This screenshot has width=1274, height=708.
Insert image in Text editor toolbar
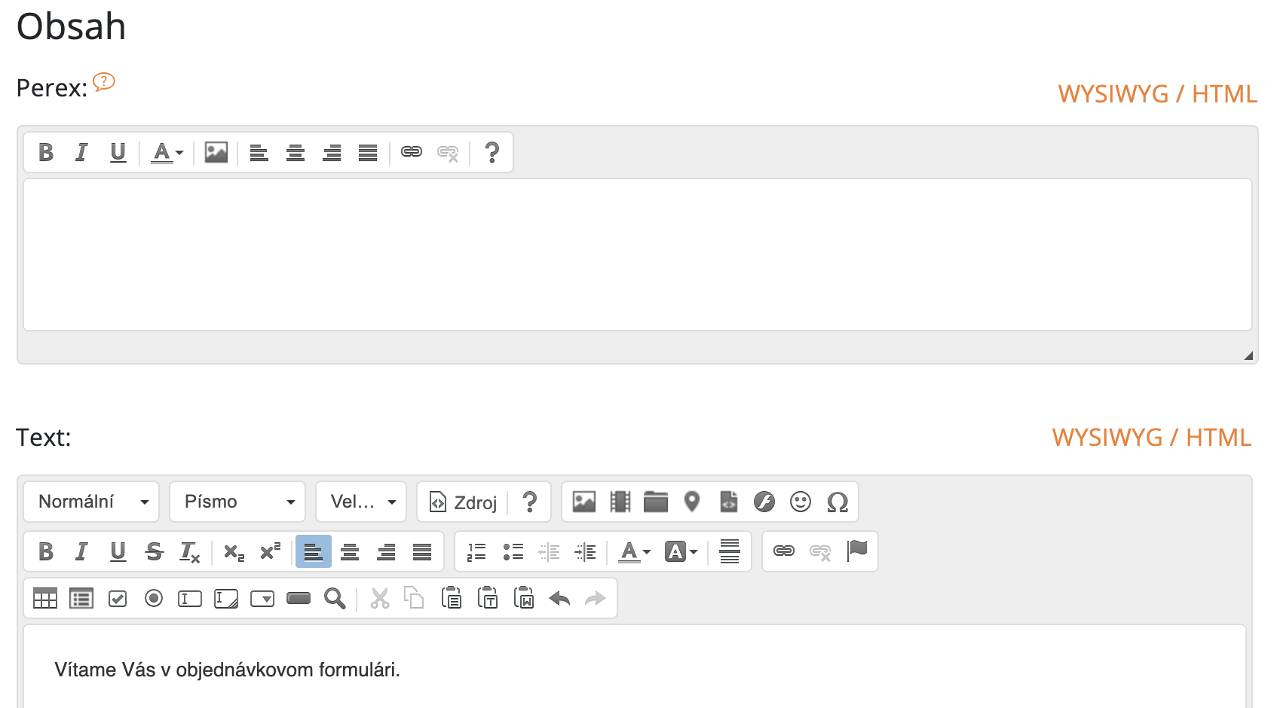[x=583, y=502]
